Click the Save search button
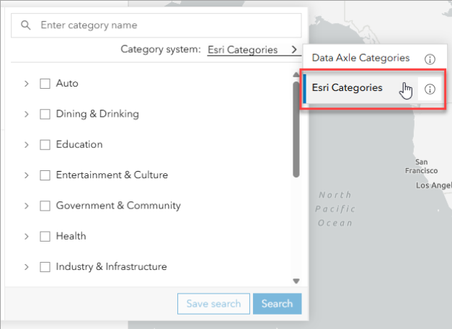The height and width of the screenshot is (329, 452). tap(213, 304)
